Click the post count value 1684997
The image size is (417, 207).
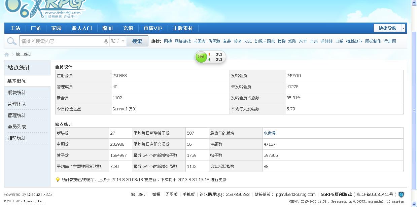(118, 156)
